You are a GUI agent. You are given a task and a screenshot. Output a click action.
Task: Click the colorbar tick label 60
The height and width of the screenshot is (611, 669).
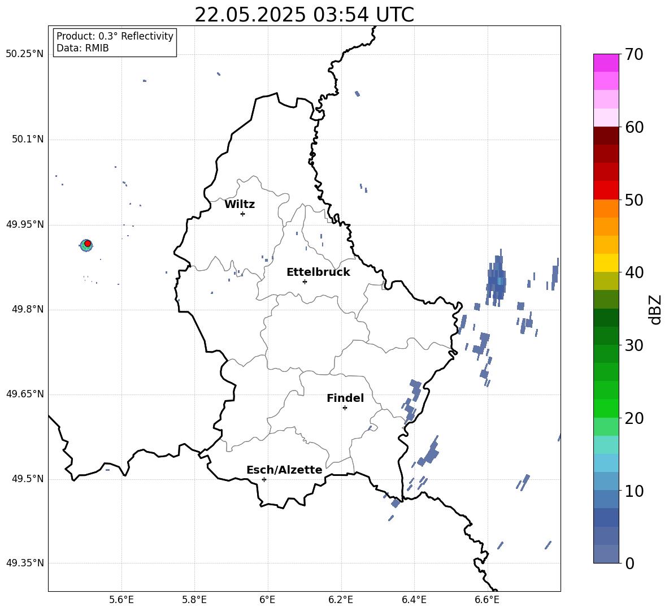click(634, 127)
